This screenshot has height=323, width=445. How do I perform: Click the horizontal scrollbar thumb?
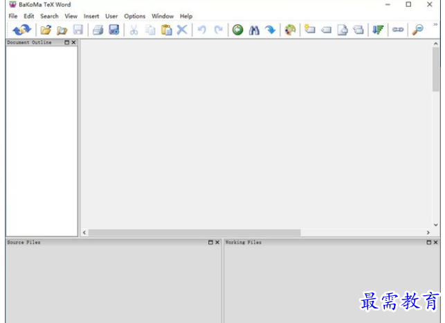[x=194, y=233]
